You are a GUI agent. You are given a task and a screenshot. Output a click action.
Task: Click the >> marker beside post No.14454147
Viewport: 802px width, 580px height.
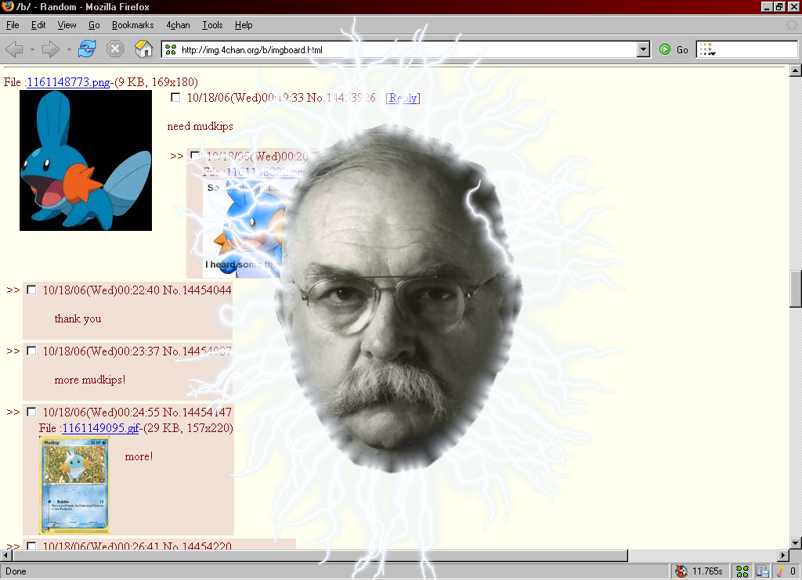[x=13, y=412]
